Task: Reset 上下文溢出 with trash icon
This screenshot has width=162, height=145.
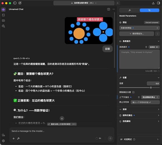Action: coord(139,97)
